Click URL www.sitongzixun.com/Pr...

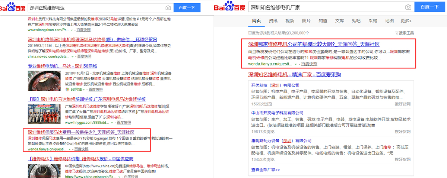click(x=48, y=29)
